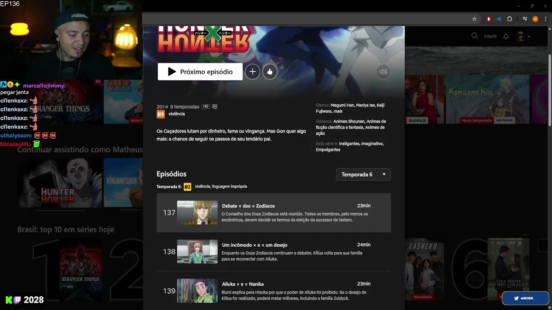Select the series synopsis about Gon
Image resolution: width=552 pixels, height=310 pixels.
pos(231,135)
